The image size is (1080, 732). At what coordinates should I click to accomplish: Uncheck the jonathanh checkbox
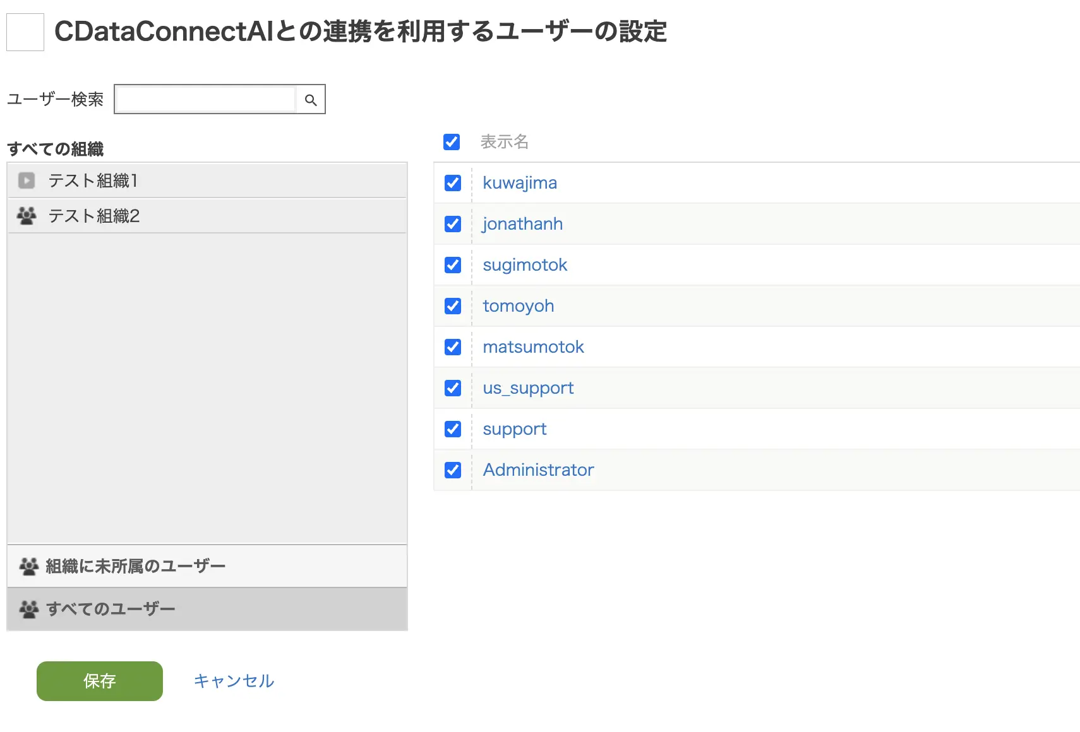[453, 224]
